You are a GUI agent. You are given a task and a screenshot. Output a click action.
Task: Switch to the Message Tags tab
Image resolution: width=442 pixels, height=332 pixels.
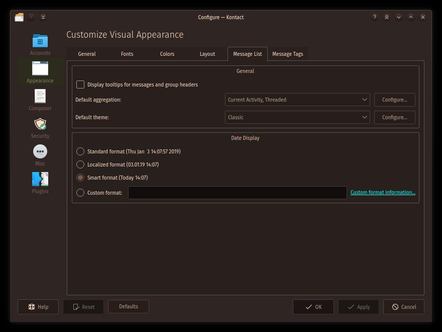[287, 54]
